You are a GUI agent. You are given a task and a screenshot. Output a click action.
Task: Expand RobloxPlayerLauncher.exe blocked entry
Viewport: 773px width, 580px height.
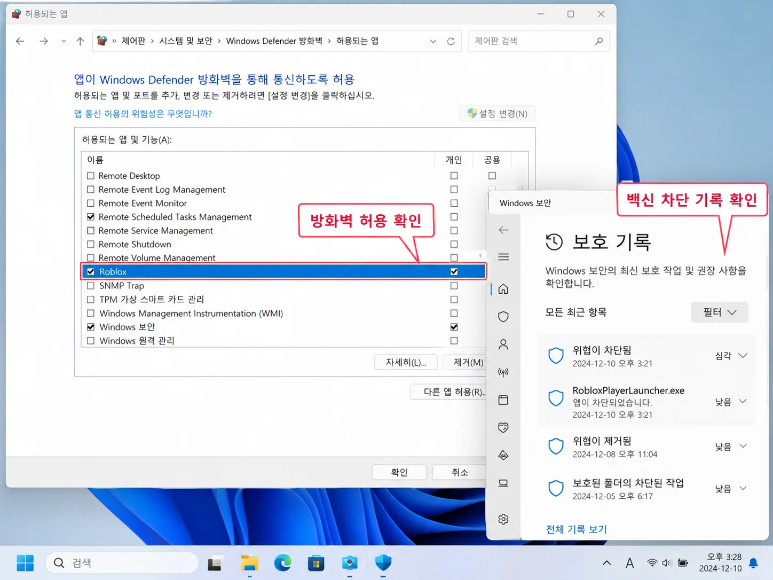pos(743,402)
